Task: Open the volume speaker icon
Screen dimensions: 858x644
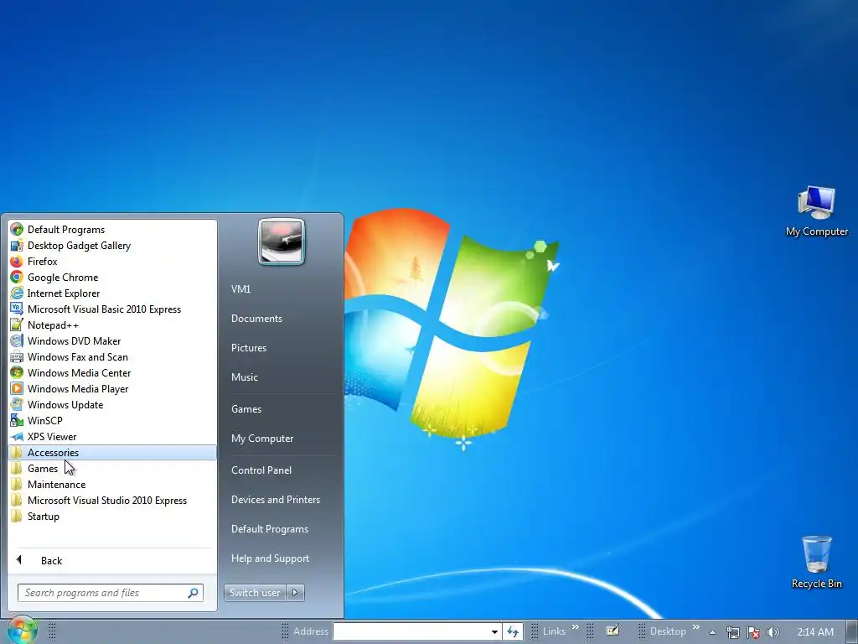Action: [773, 632]
